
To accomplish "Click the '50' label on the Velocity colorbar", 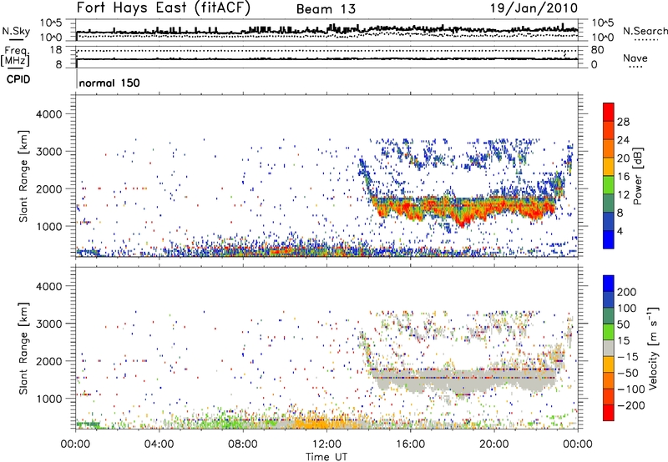I will [x=624, y=324].
